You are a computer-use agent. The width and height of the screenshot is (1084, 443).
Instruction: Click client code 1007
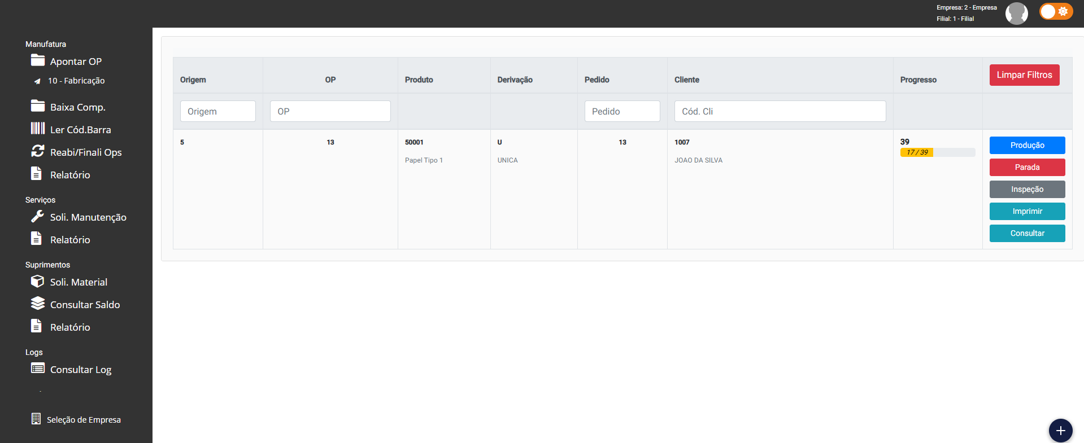click(682, 142)
